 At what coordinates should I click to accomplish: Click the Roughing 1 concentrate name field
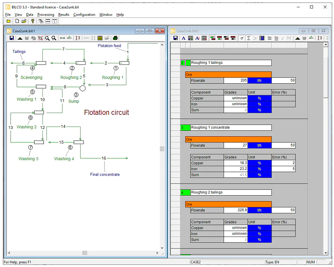pyautogui.click(x=231, y=128)
